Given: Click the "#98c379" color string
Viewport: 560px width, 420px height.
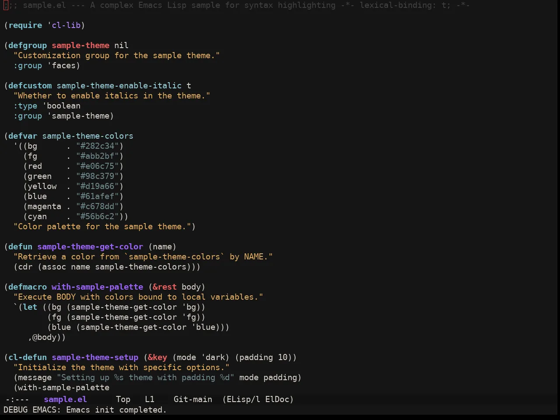Looking at the screenshot, I should coord(98,176).
